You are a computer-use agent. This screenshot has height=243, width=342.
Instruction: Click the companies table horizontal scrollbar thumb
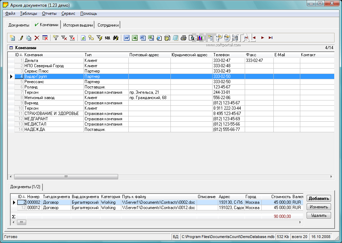point(66,177)
